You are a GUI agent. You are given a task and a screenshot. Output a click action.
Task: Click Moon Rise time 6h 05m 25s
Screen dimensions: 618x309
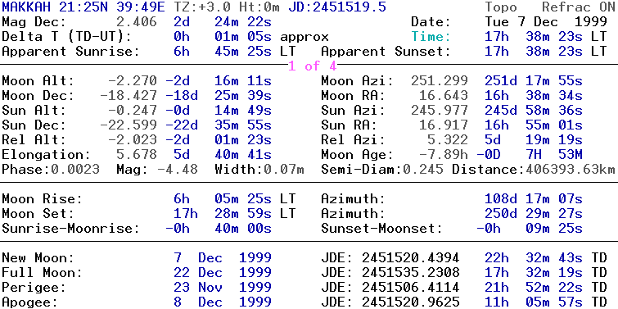(x=223, y=198)
